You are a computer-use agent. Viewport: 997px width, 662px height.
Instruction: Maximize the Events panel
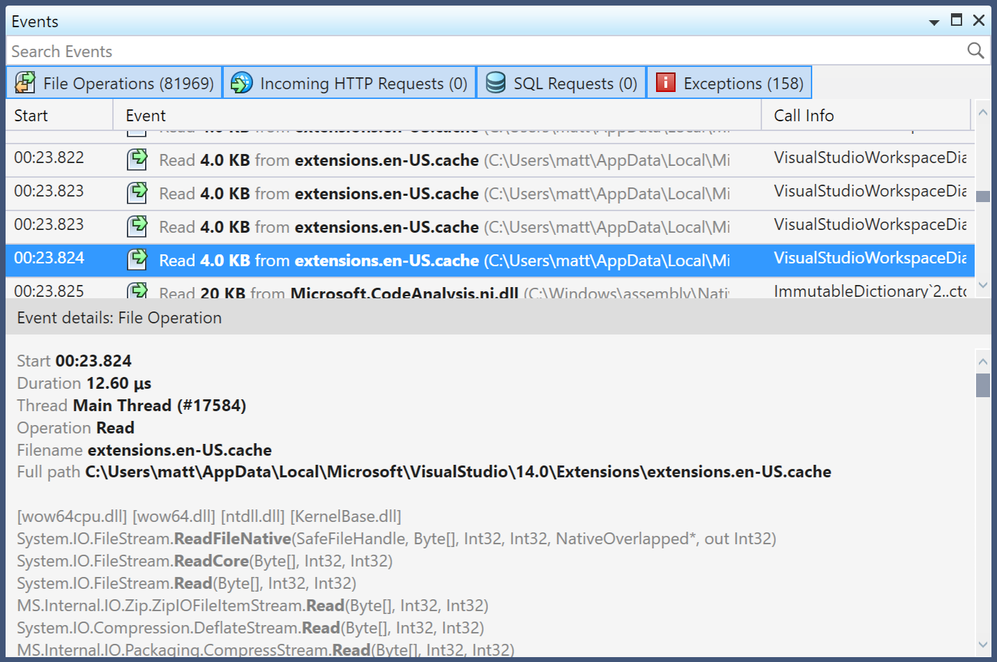(x=957, y=20)
